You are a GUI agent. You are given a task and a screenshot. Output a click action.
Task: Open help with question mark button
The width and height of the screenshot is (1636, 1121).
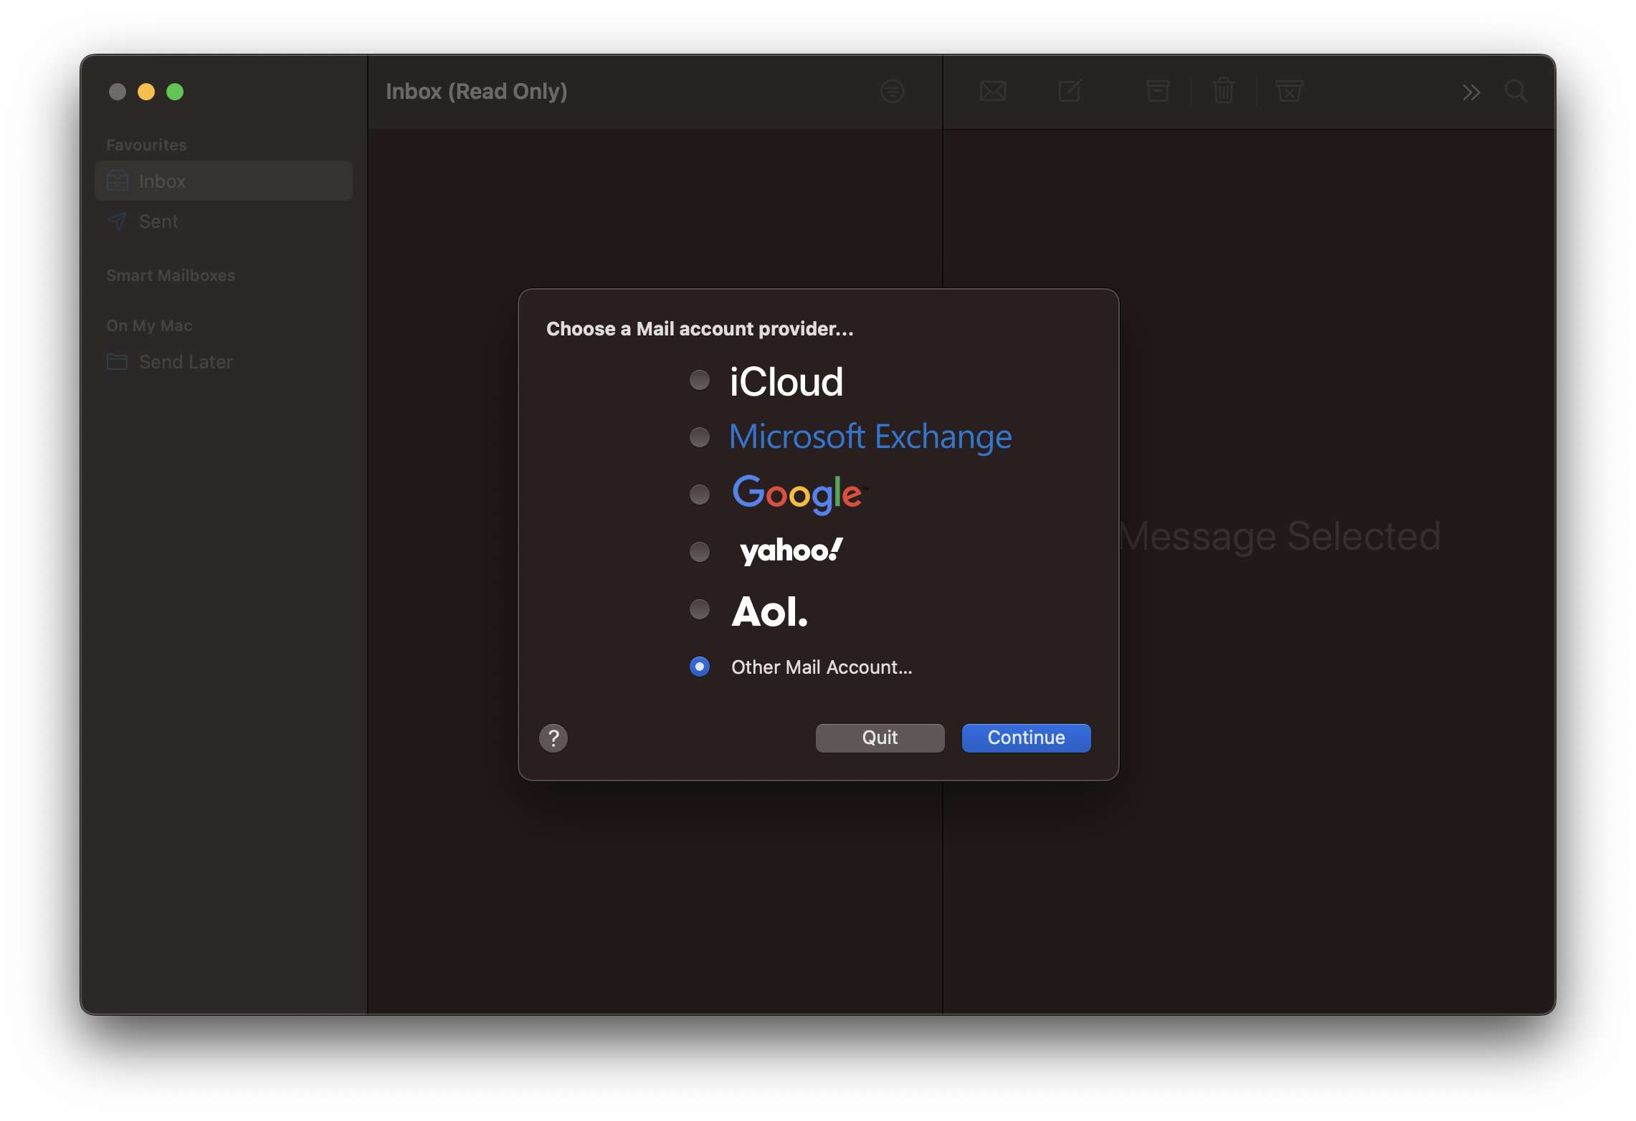(x=553, y=738)
